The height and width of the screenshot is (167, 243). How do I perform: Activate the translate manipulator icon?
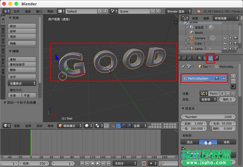click(x=118, y=126)
